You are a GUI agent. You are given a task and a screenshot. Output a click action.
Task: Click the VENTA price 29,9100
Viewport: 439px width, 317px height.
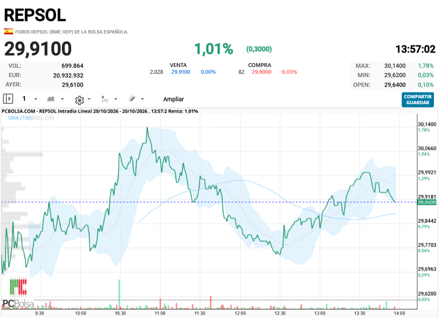click(x=181, y=72)
